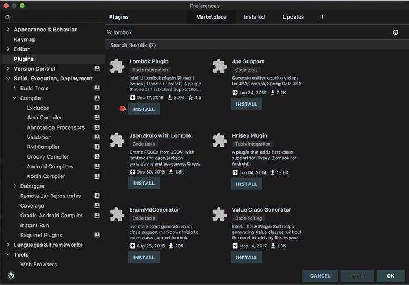Click the project-level icon beside RMI Compiler

click(97, 147)
